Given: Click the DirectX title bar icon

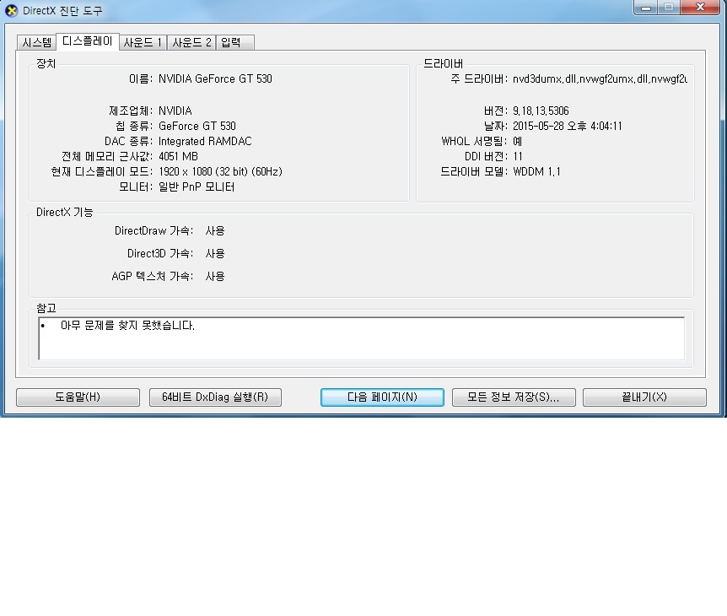Looking at the screenshot, I should point(11,10).
